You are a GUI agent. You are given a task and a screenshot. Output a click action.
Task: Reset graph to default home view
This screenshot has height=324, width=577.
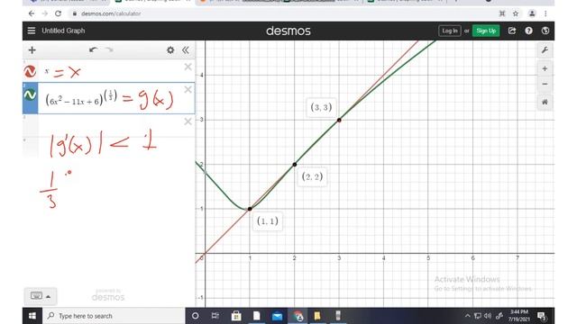coord(545,102)
